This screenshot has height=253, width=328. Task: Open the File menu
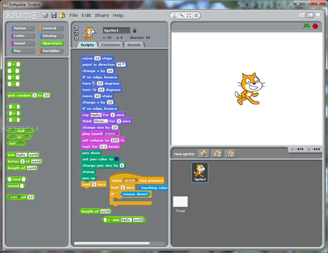pyautogui.click(x=74, y=15)
